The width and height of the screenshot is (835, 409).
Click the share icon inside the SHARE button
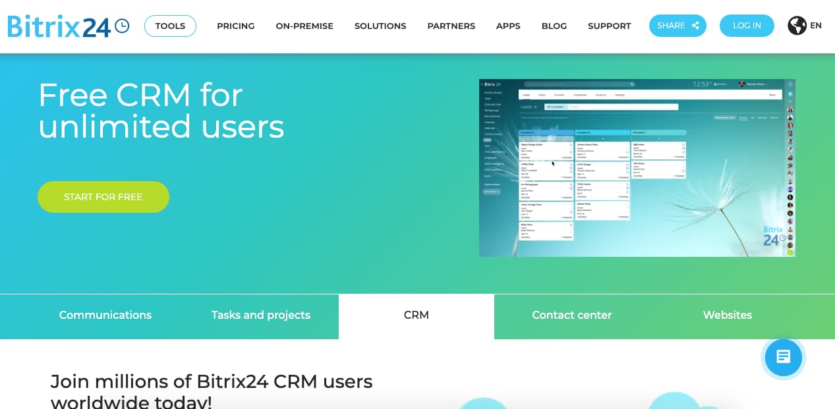pos(695,26)
